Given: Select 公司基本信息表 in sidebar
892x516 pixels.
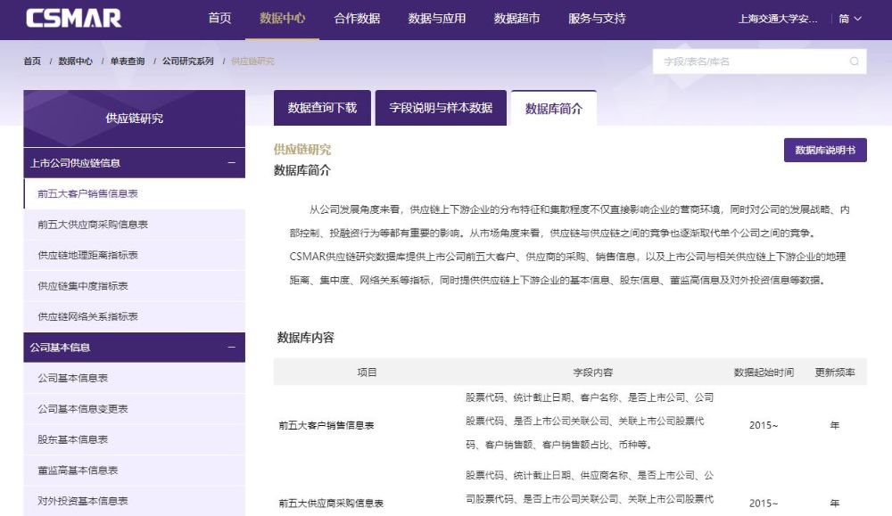Looking at the screenshot, I should coord(135,378).
